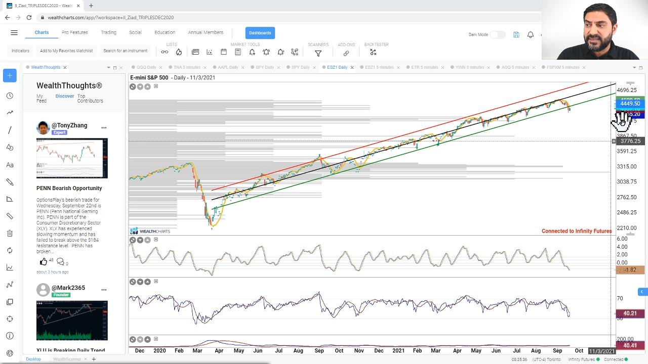Maximize the WealthThoughts panel
The width and height of the screenshot is (648, 364).
click(x=115, y=67)
